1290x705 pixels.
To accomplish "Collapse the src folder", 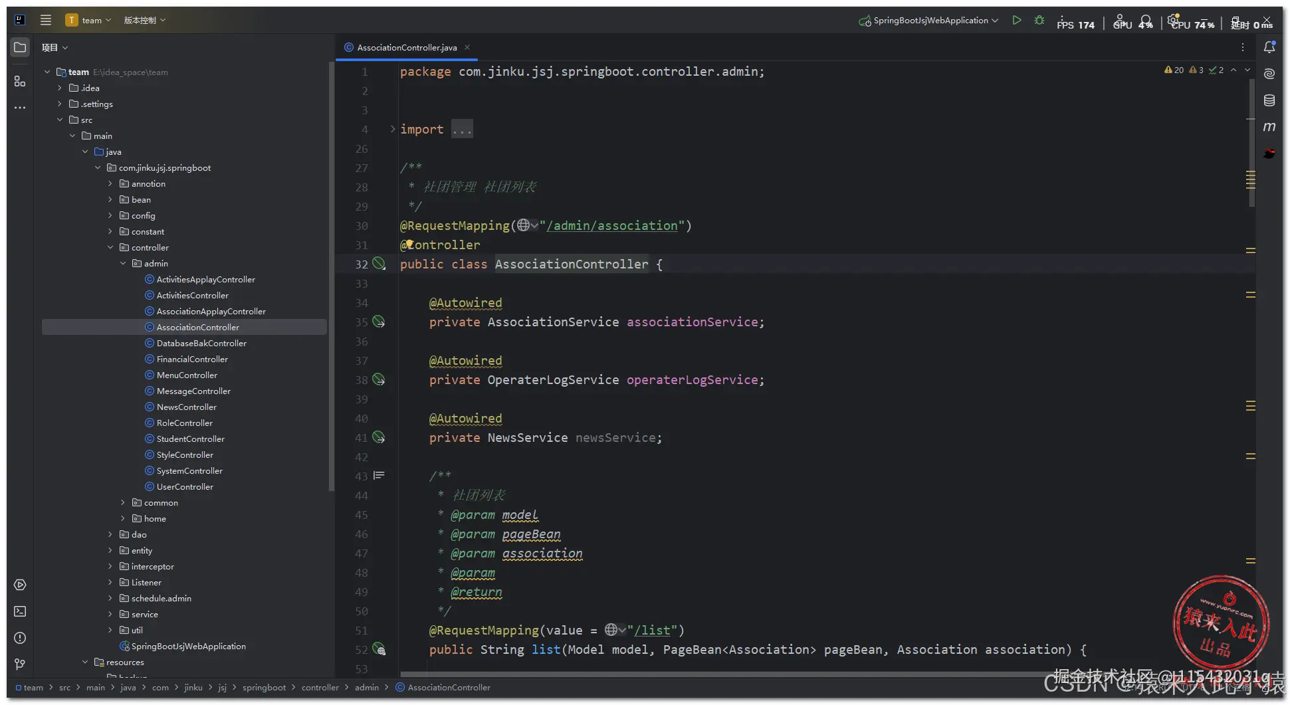I will point(59,120).
